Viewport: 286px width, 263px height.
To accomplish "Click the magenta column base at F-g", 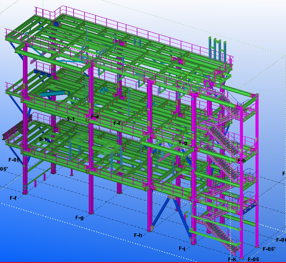I will tap(91, 212).
